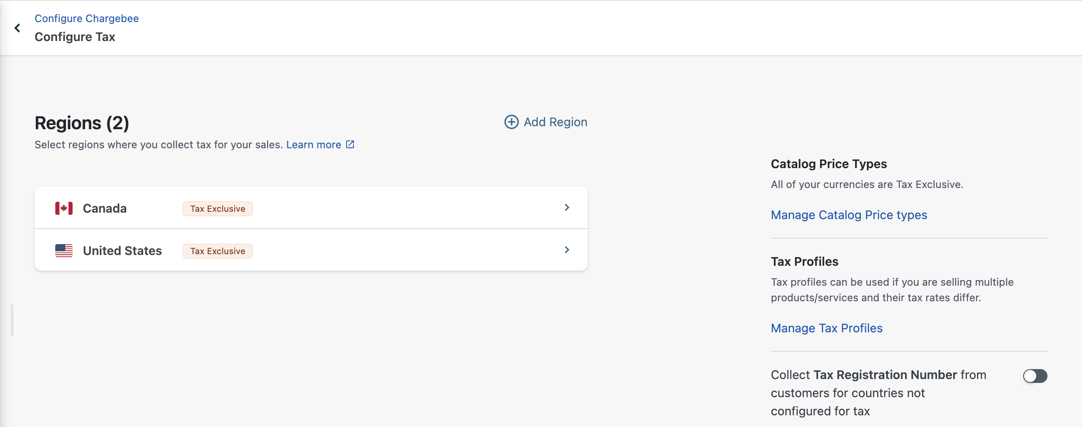Click the Add Region text
1082x427 pixels.
pos(555,122)
